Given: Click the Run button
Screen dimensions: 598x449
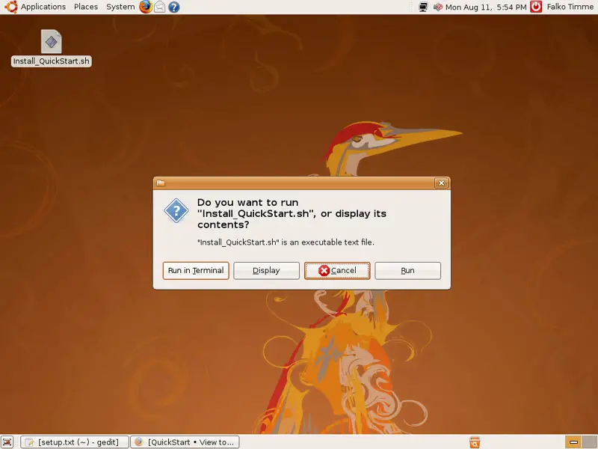Looking at the screenshot, I should 407,271.
